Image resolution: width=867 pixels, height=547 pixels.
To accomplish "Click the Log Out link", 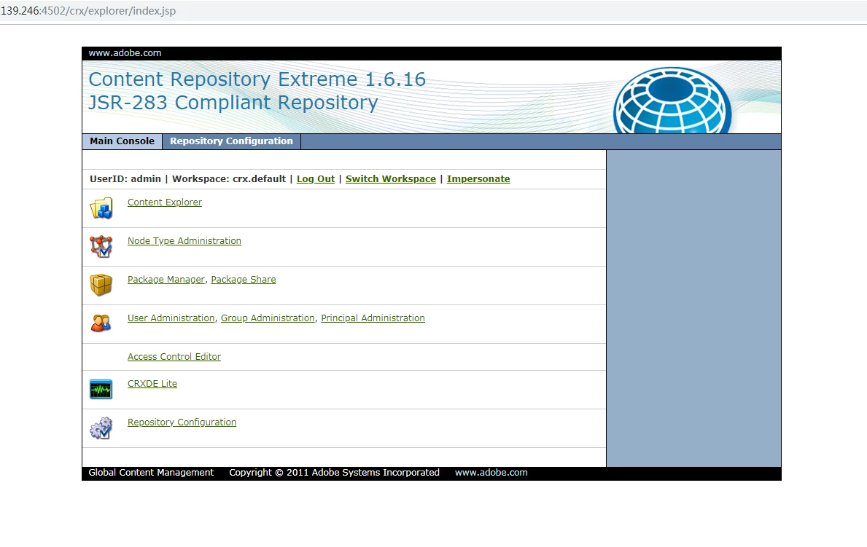I will 316,179.
